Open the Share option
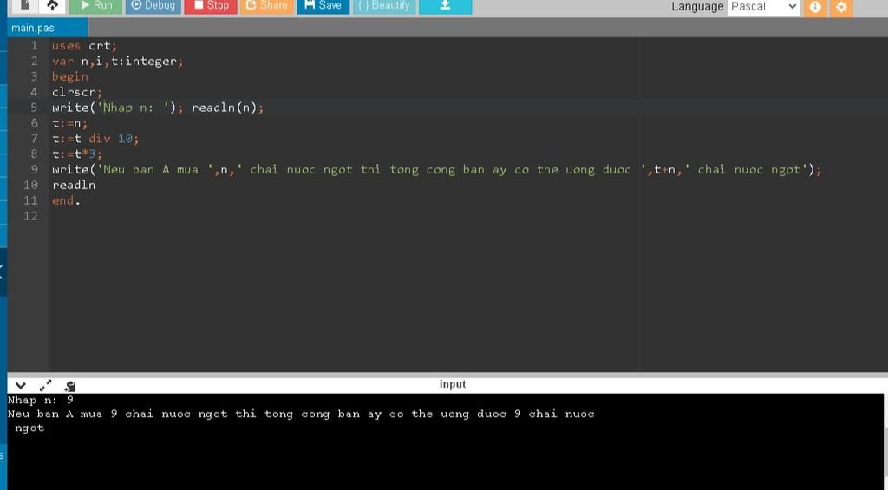The width and height of the screenshot is (888, 490). tap(267, 6)
